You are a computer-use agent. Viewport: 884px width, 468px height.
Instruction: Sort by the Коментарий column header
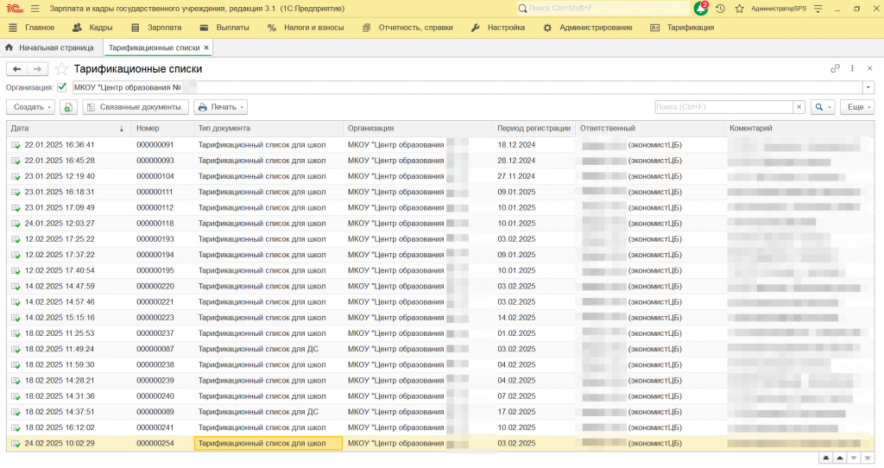pos(799,129)
